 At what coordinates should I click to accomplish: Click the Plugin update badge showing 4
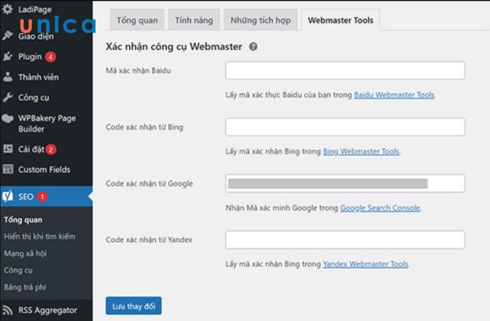[x=50, y=57]
